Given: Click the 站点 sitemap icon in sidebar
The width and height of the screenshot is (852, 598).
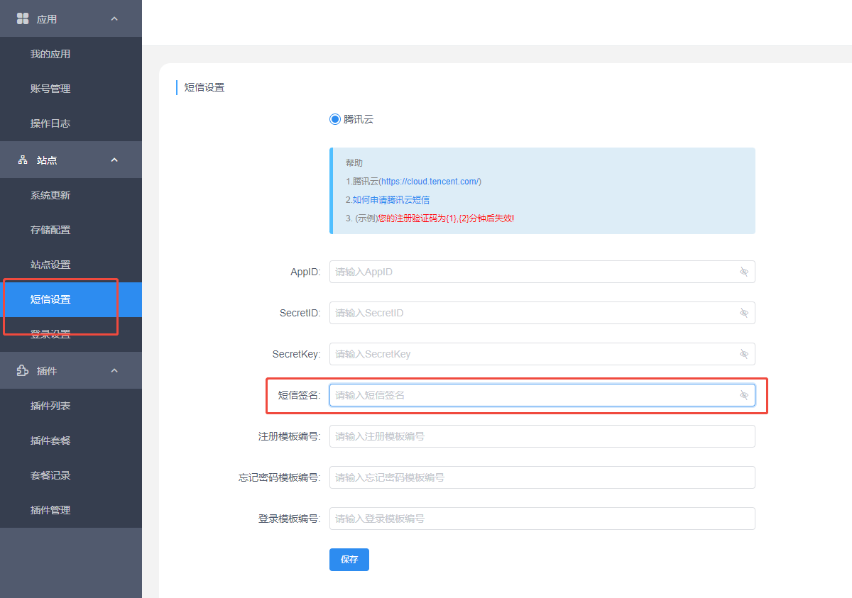Looking at the screenshot, I should [23, 160].
